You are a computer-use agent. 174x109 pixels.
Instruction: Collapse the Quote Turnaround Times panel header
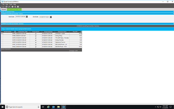pyautogui.click(x=88, y=12)
